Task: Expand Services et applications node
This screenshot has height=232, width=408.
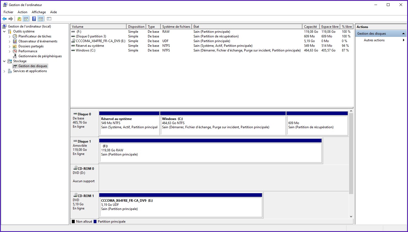Action: (x=4, y=71)
